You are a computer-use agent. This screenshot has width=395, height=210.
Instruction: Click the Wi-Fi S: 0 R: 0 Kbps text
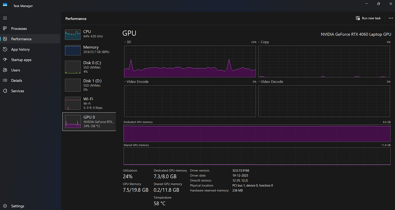[x=93, y=108]
